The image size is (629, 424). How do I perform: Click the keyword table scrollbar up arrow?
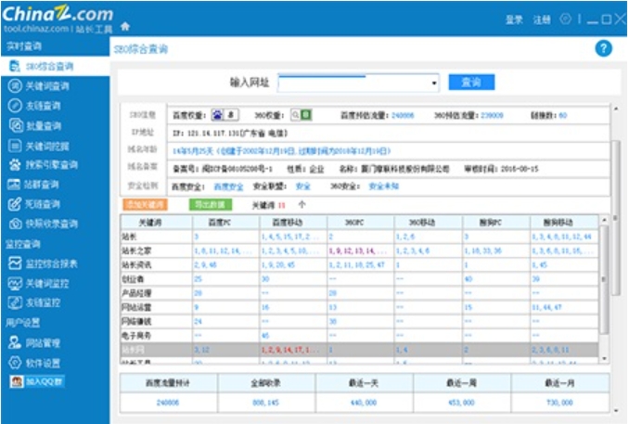tap(604, 220)
